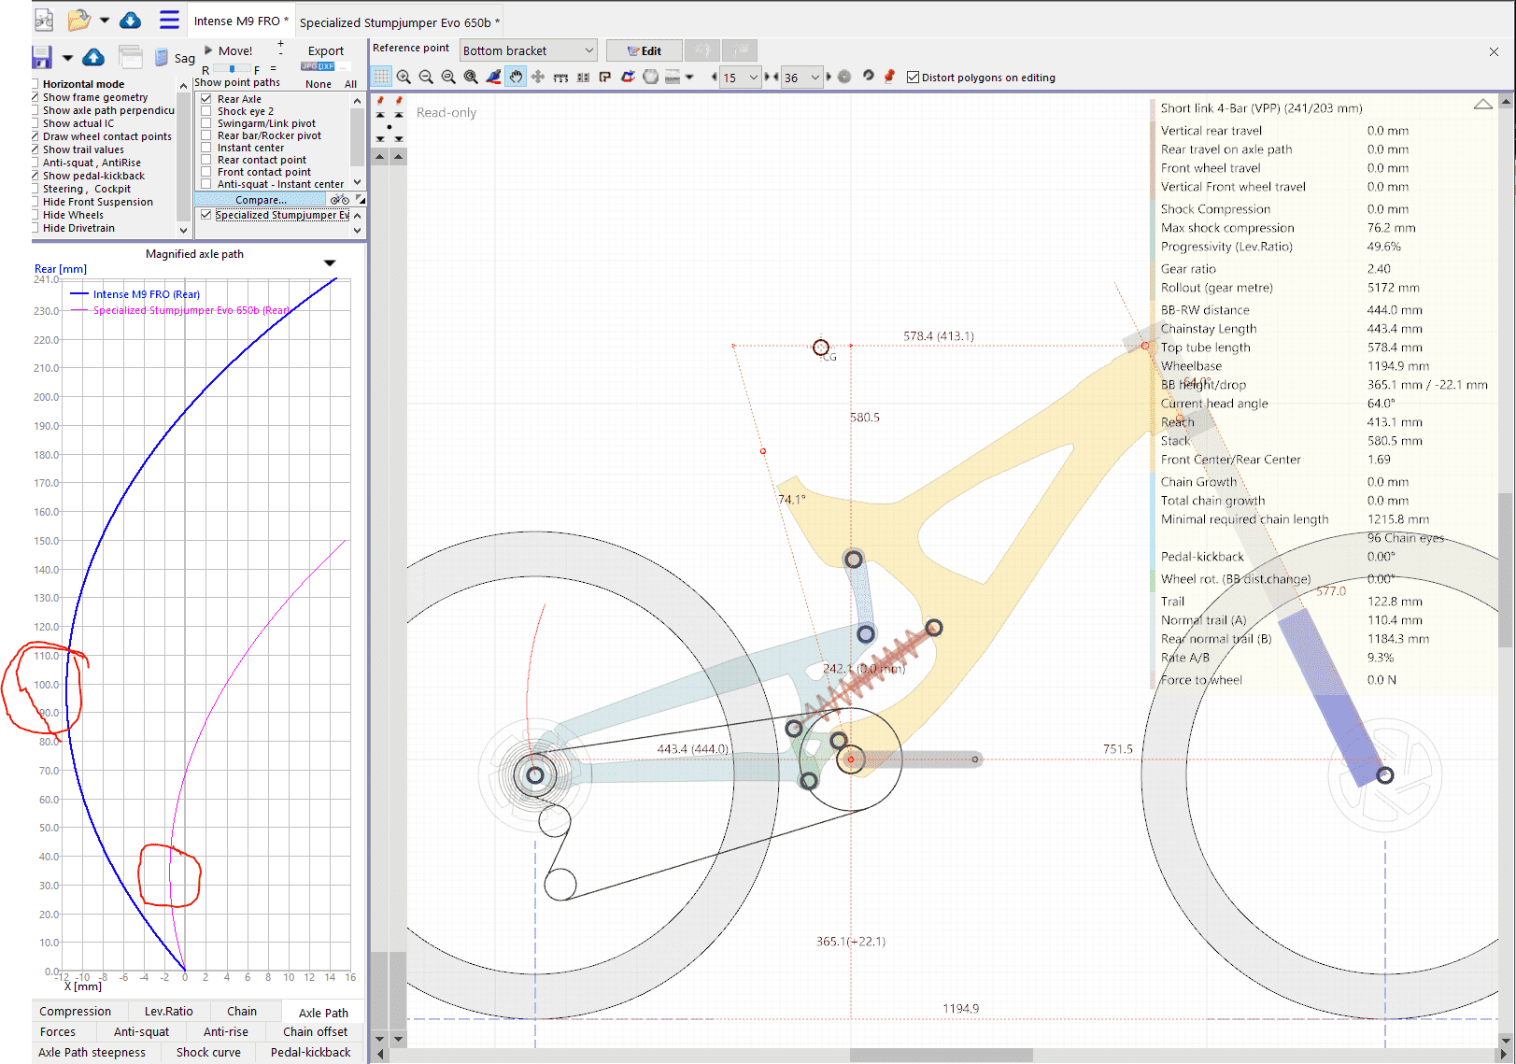
Task: Click None for point paths
Action: [319, 84]
